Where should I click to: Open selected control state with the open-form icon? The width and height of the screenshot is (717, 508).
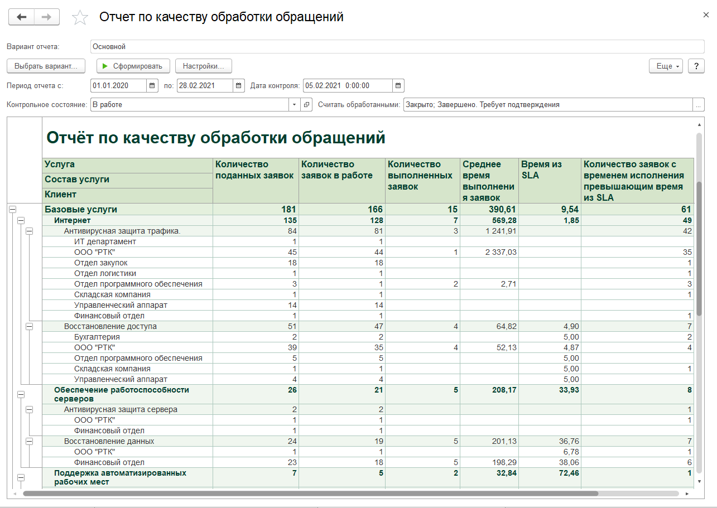pos(306,105)
